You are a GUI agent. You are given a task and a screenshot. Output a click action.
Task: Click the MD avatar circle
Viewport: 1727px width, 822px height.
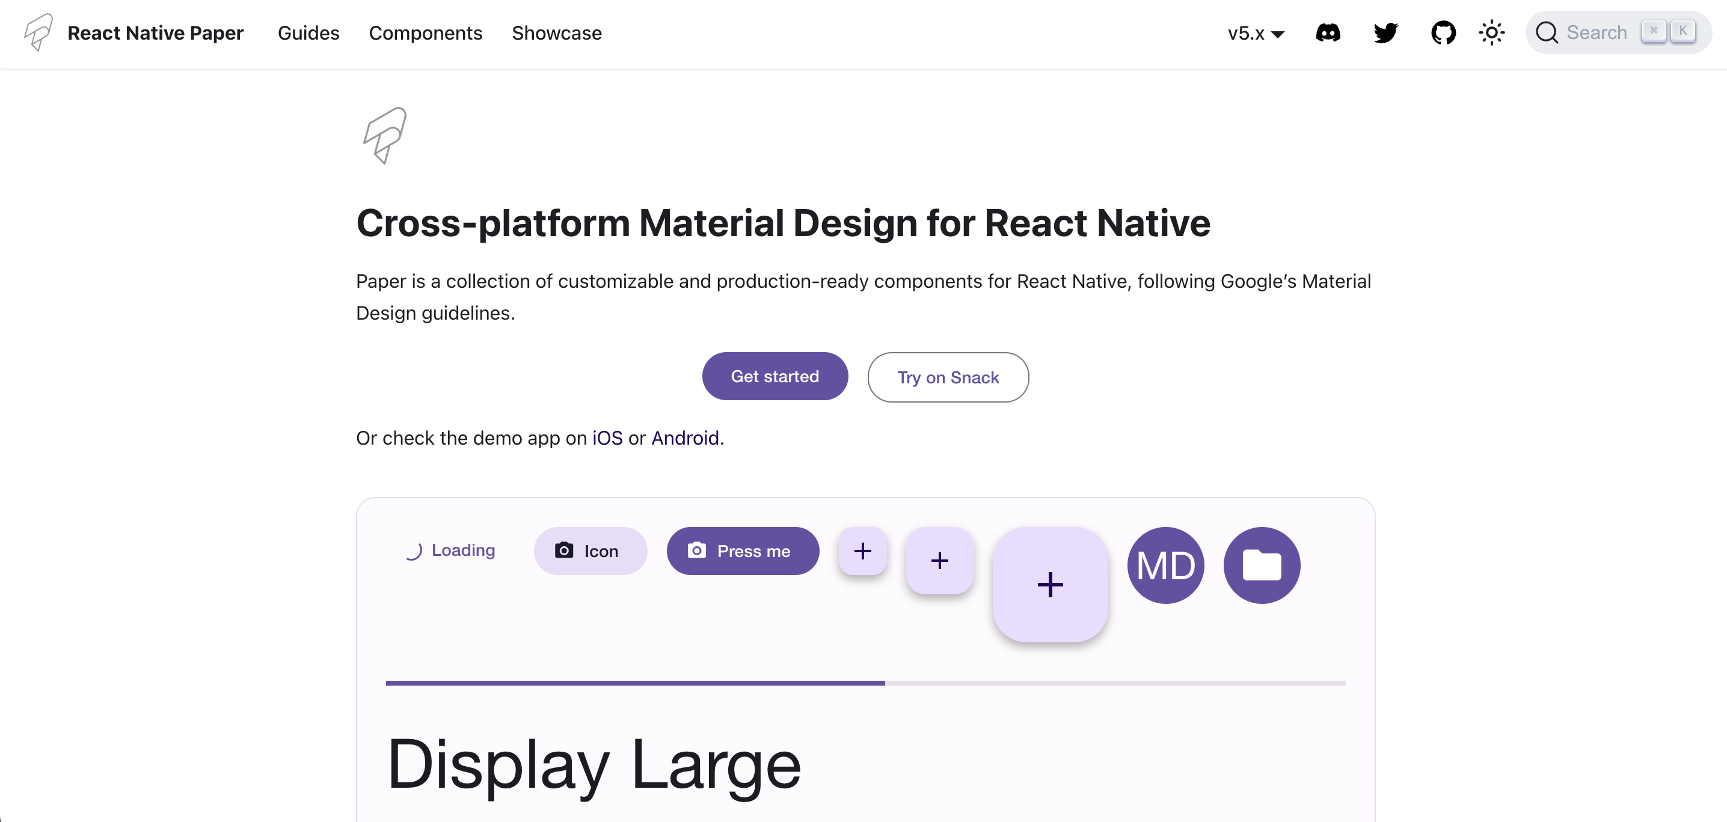pyautogui.click(x=1165, y=565)
